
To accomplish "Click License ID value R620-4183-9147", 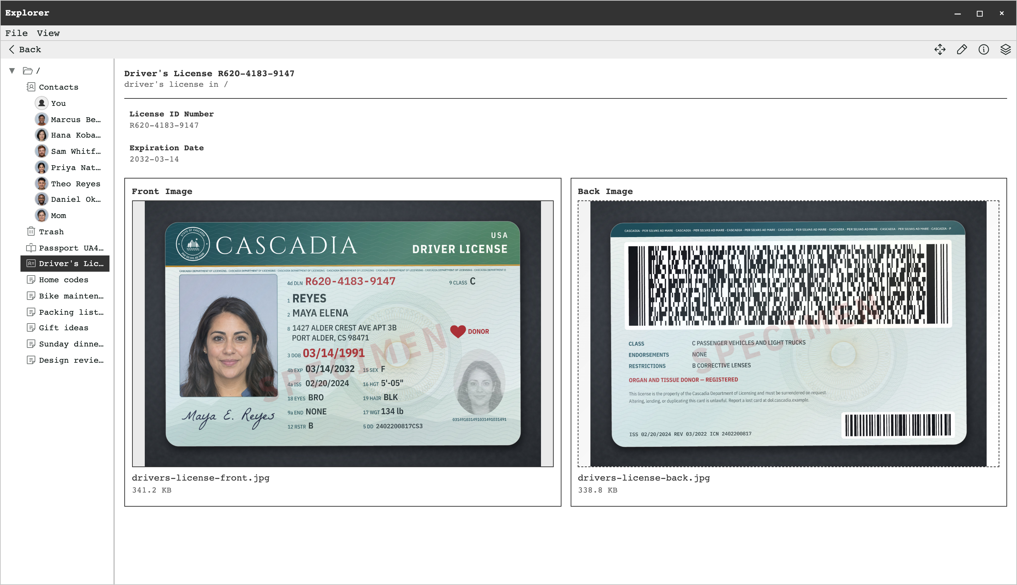I will [164, 125].
